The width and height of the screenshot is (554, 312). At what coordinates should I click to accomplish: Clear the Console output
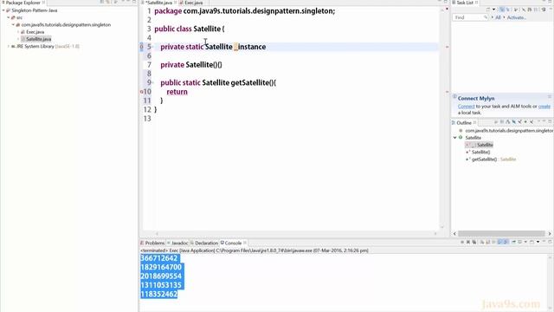click(x=482, y=243)
